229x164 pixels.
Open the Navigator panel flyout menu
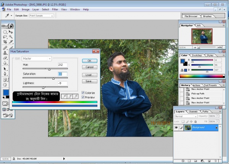pos(224,25)
